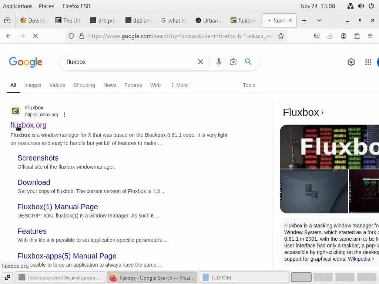Open the Applications menu in top panel
379x284 pixels.
(18, 6)
